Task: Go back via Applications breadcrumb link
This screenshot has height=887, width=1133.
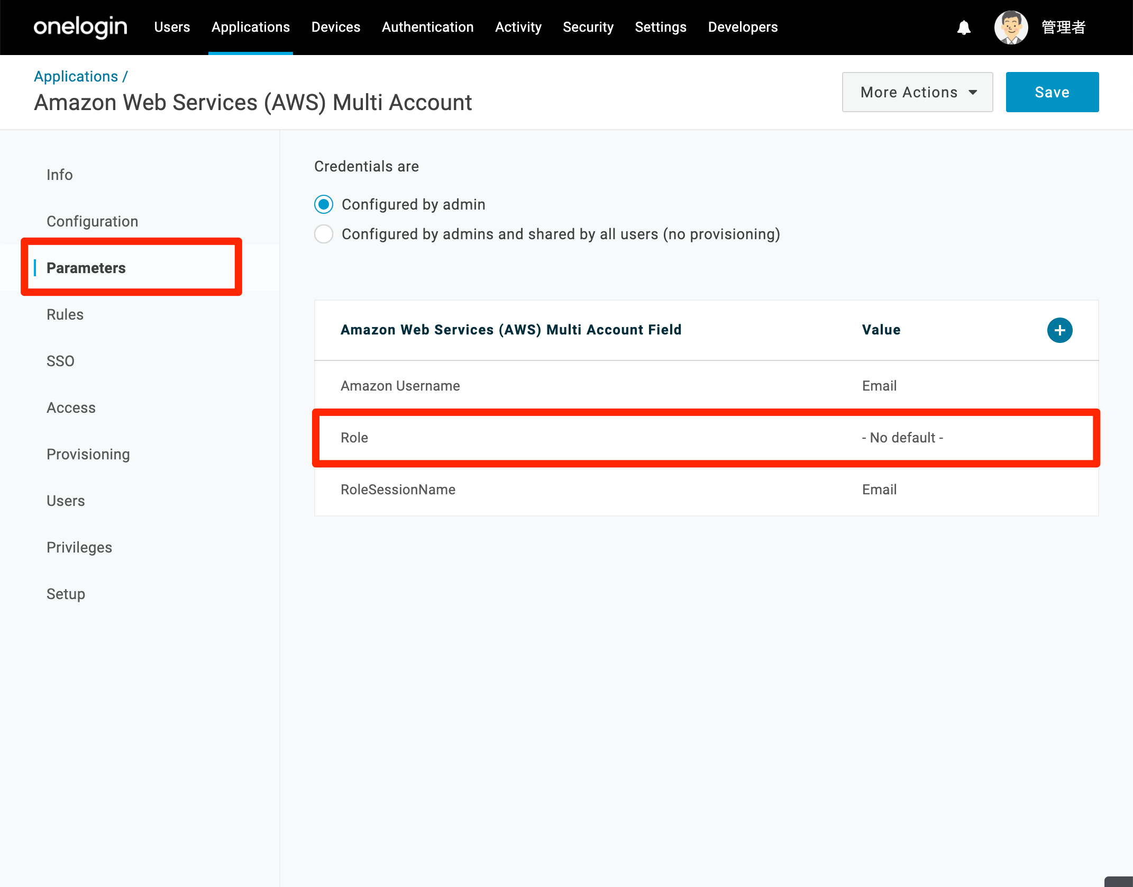Action: 76,76
